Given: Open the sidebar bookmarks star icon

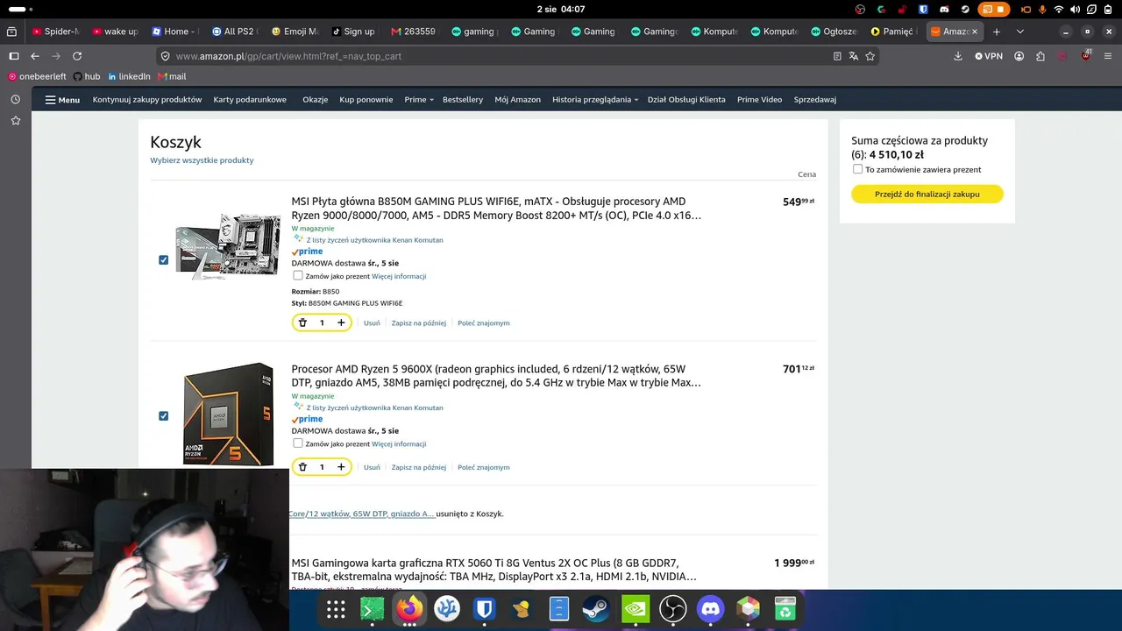Looking at the screenshot, I should pos(15,120).
